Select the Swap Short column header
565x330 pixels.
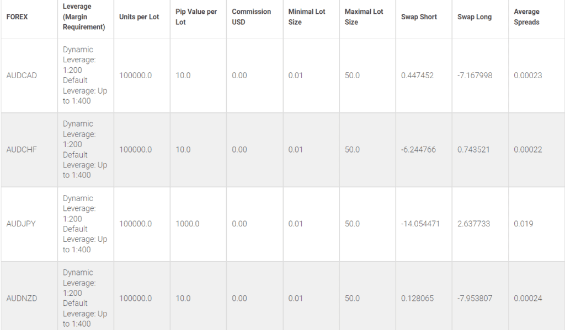pos(419,17)
